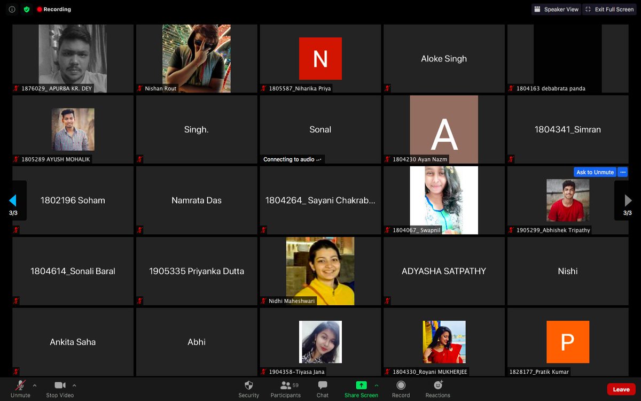The height and width of the screenshot is (401, 641).
Task: Open the Reactions emoji icon
Action: pos(438,385)
